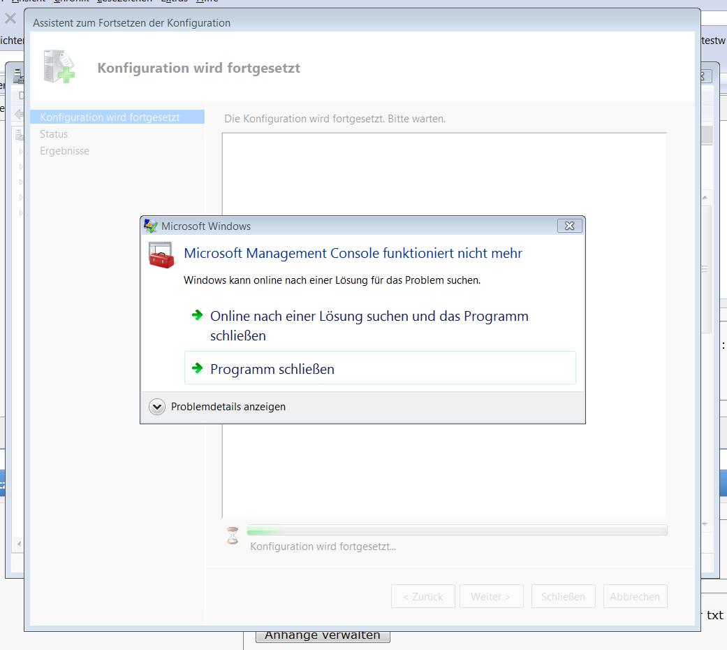
Task: Choose 'Online nach einer Lösung suchen' option
Action: pos(380,325)
